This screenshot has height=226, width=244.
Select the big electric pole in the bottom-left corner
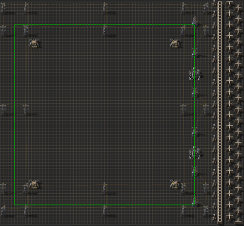pyautogui.click(x=3, y=211)
